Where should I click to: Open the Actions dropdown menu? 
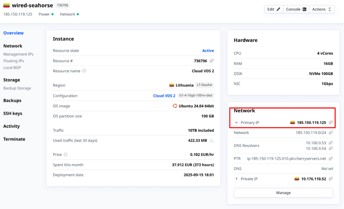322,9
